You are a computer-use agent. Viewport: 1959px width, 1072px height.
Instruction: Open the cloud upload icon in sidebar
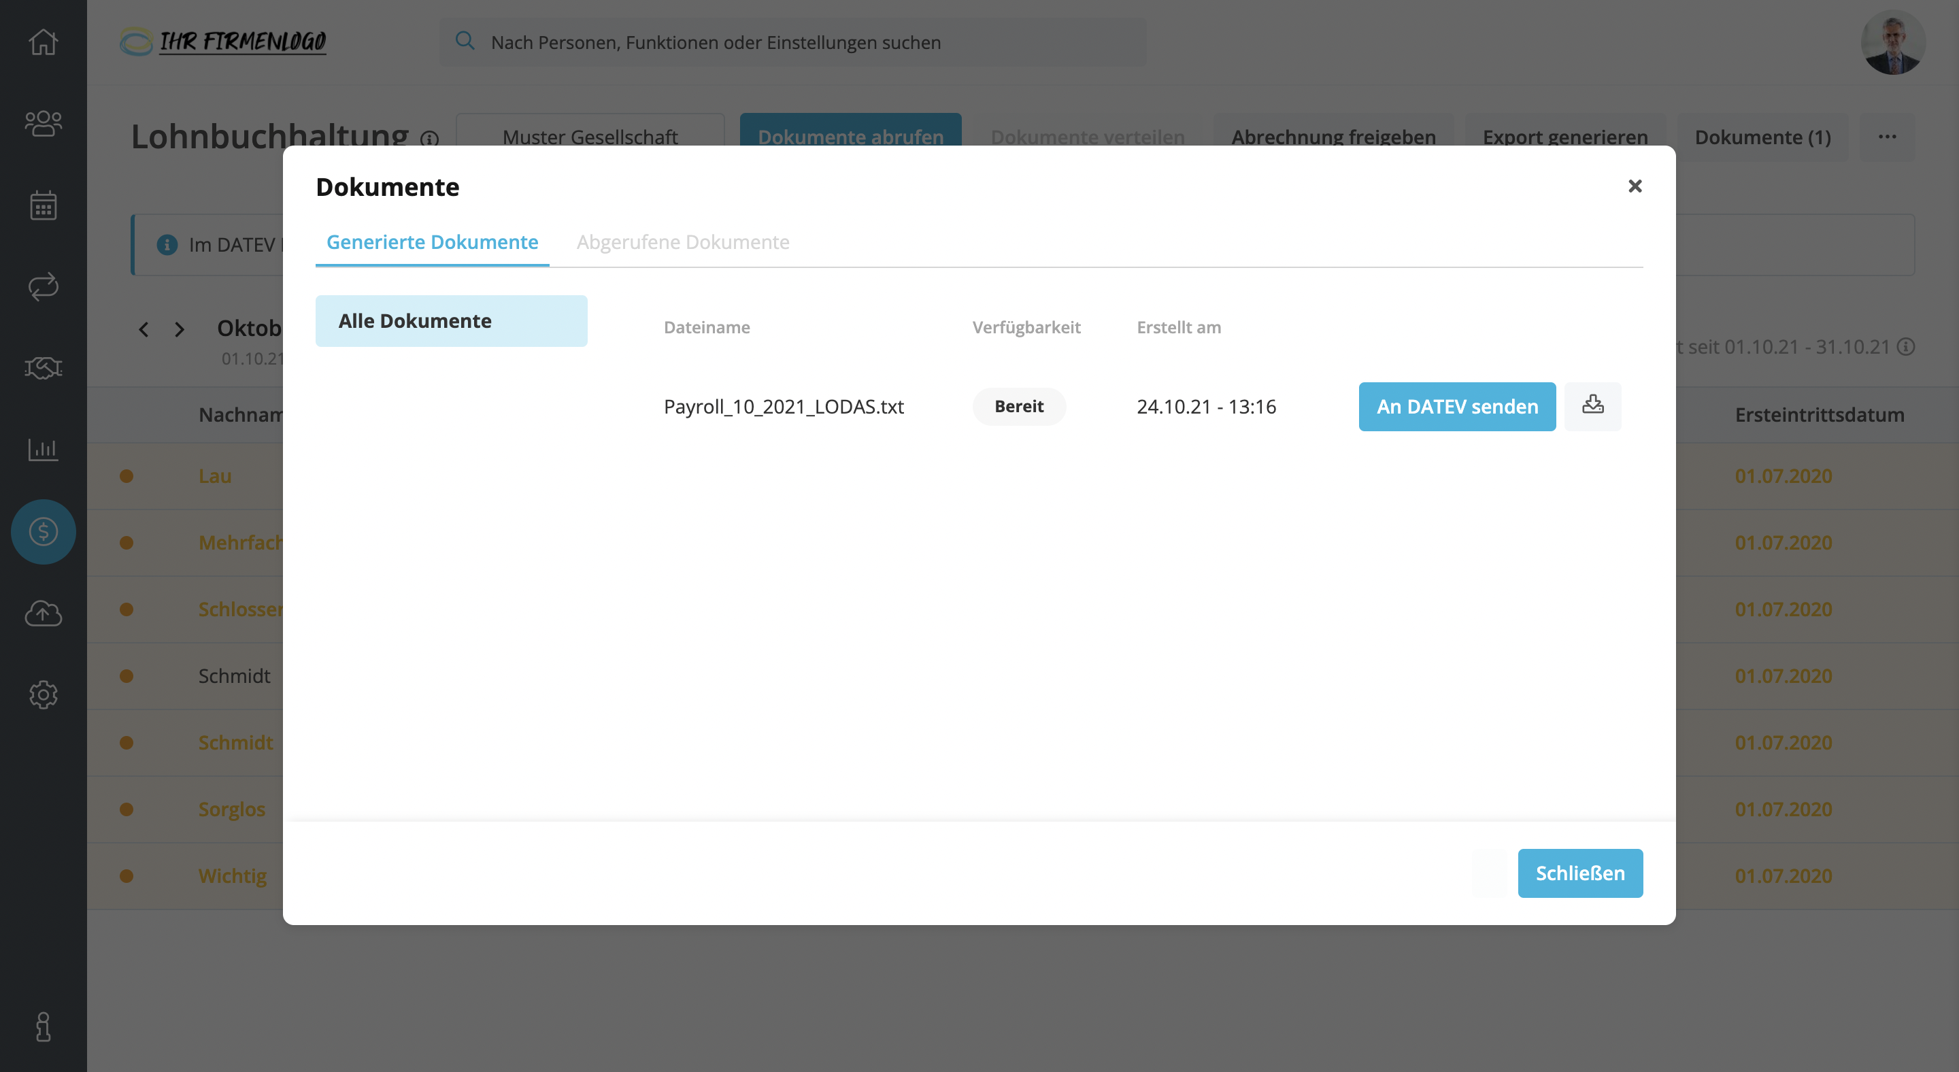tap(44, 613)
